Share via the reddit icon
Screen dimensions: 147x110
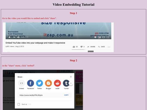coord(57,83)
